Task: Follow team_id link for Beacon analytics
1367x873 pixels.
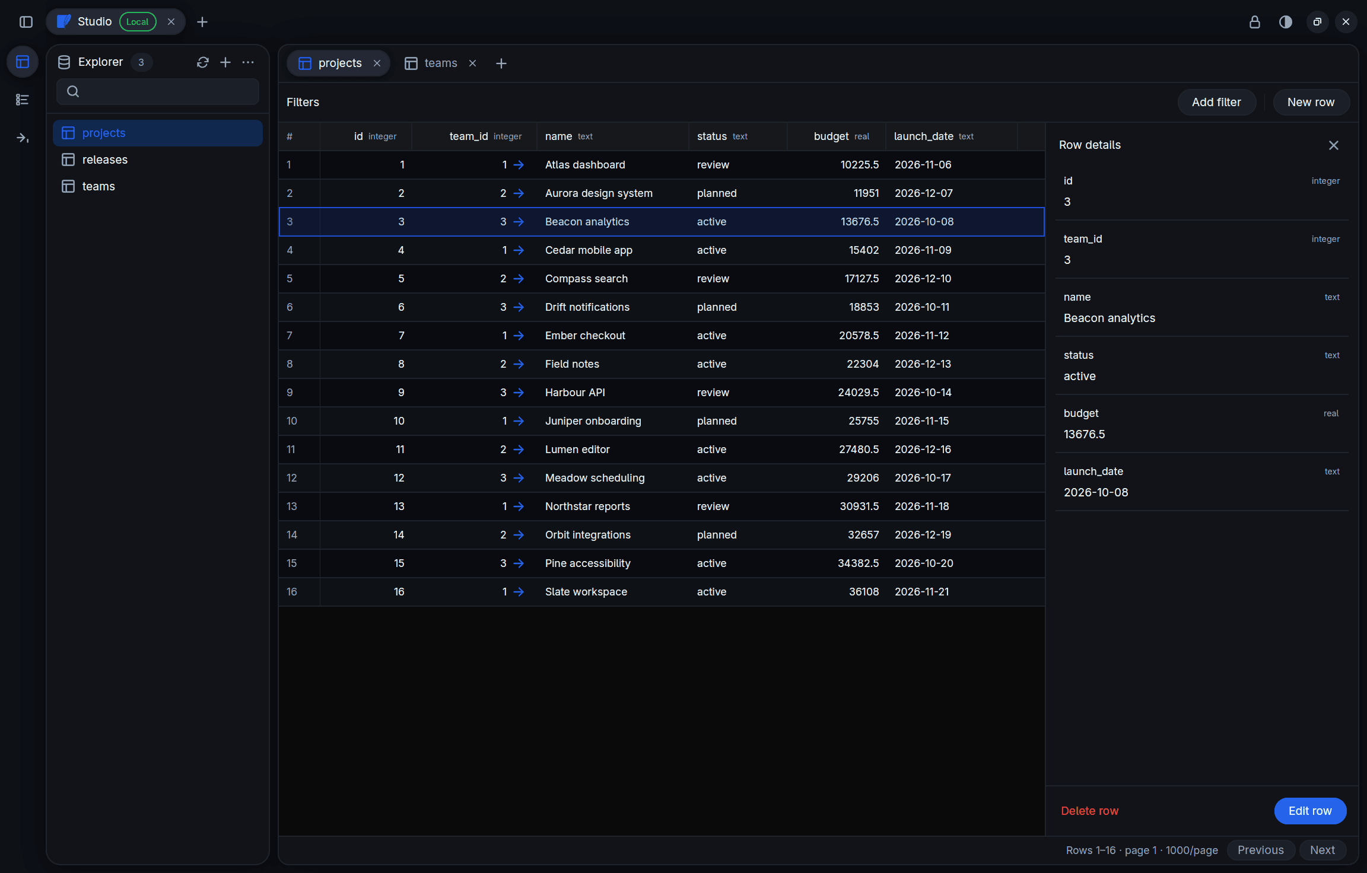Action: (519, 222)
